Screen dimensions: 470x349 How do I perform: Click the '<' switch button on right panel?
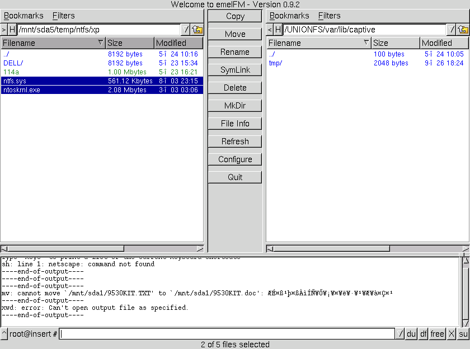pos(270,30)
